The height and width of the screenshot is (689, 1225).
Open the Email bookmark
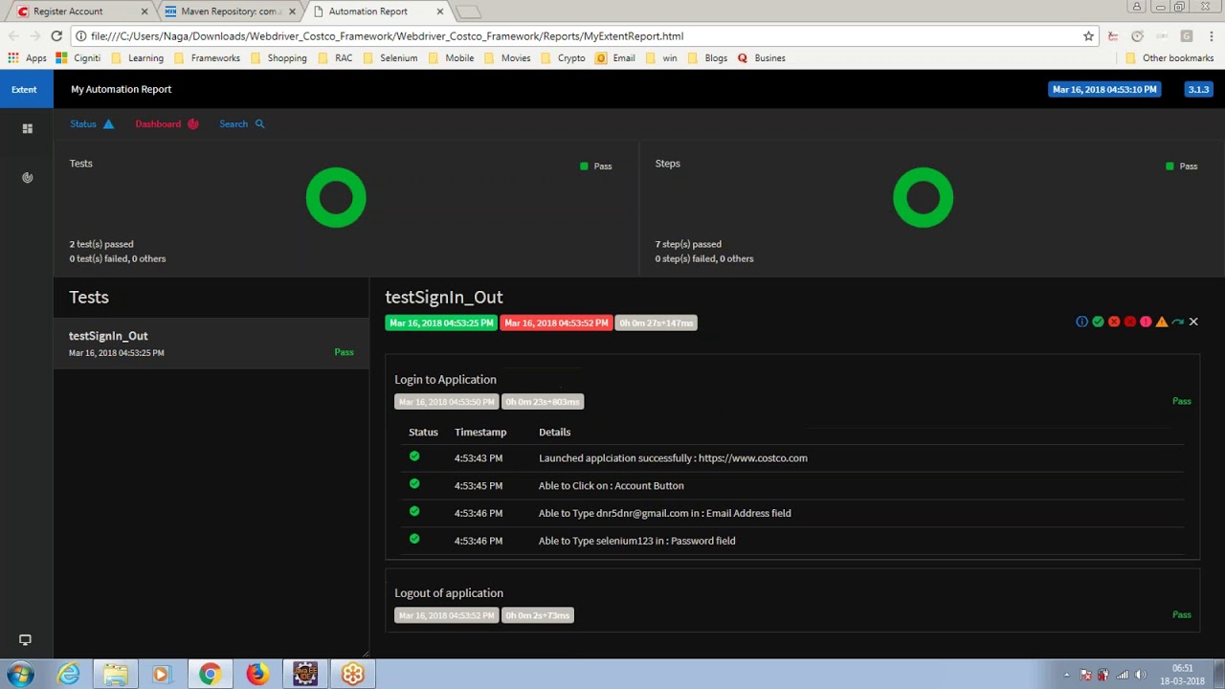click(x=615, y=57)
